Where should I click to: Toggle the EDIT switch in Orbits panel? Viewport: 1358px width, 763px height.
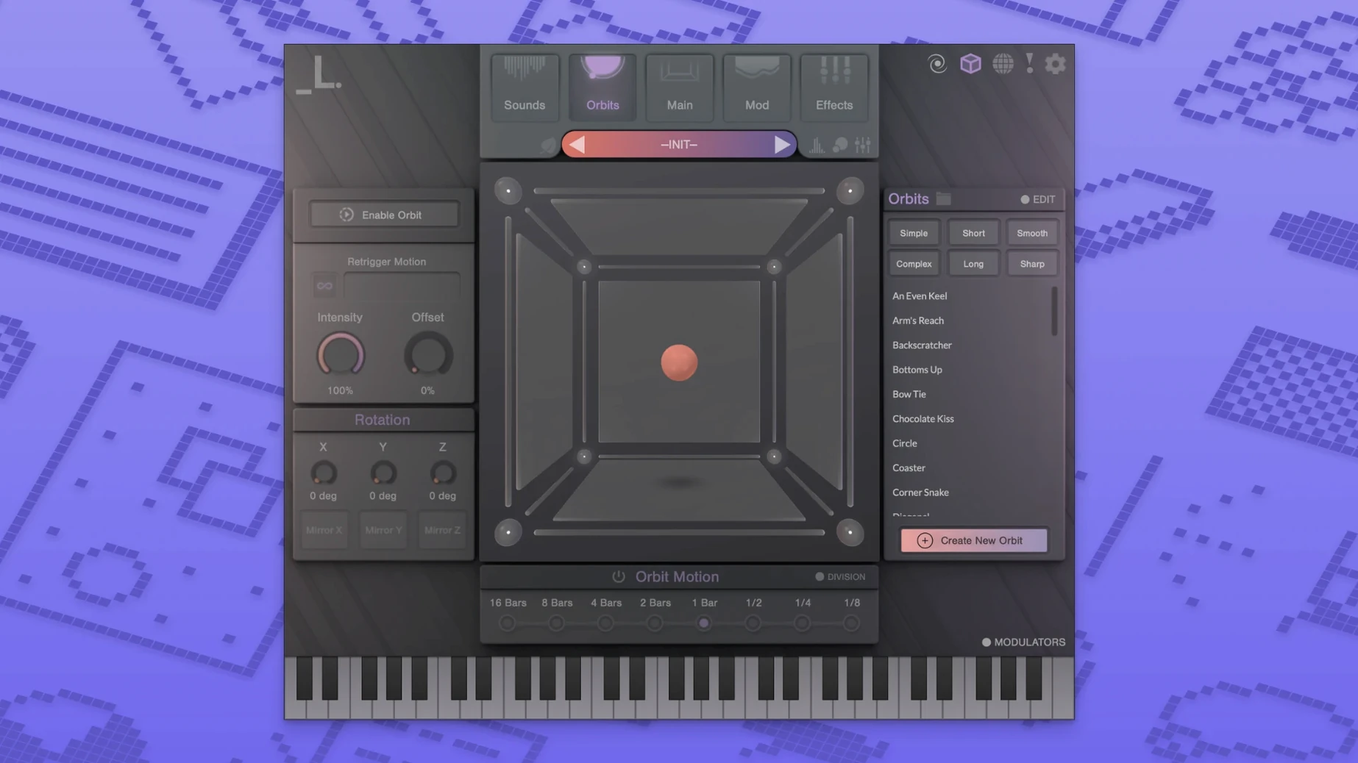[x=1037, y=199]
